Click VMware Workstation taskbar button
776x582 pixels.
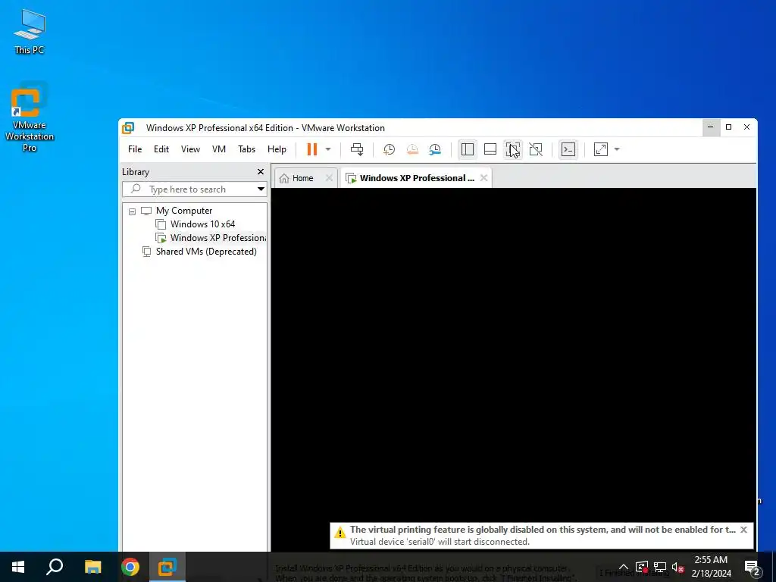tap(167, 567)
